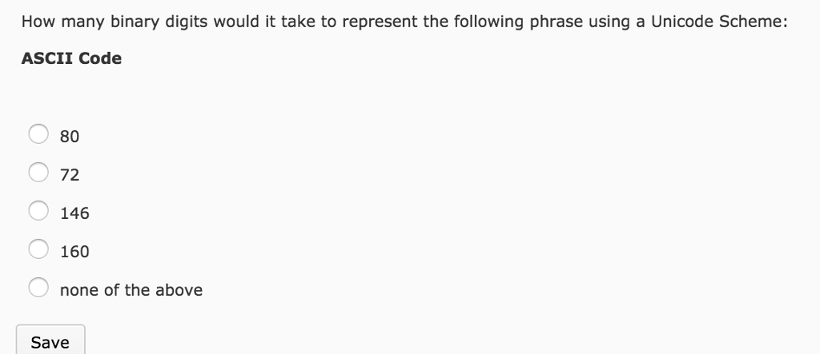Click the '146' answer label text

point(74,213)
